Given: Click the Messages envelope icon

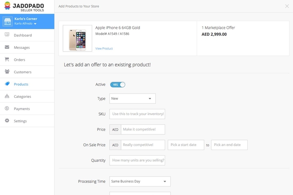Looking at the screenshot, I should tap(7, 47).
